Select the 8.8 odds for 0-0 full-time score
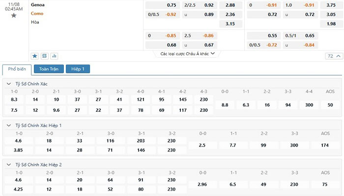This screenshot has height=196, width=344. click(x=225, y=105)
